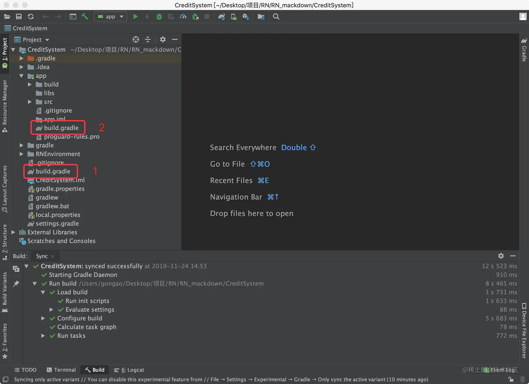Screen dimensions: 529x384
Task: Open the AVD Manager icon
Action: 234,16
